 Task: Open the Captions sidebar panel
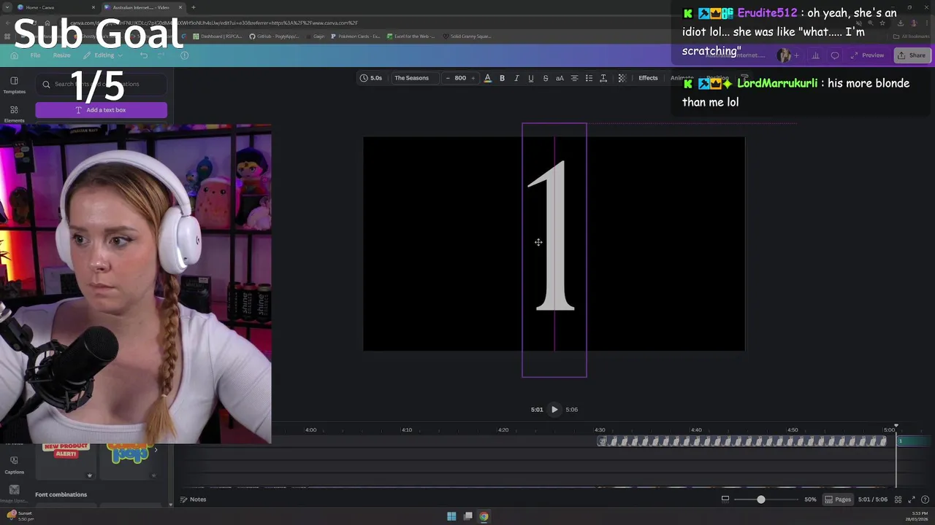pyautogui.click(x=14, y=465)
